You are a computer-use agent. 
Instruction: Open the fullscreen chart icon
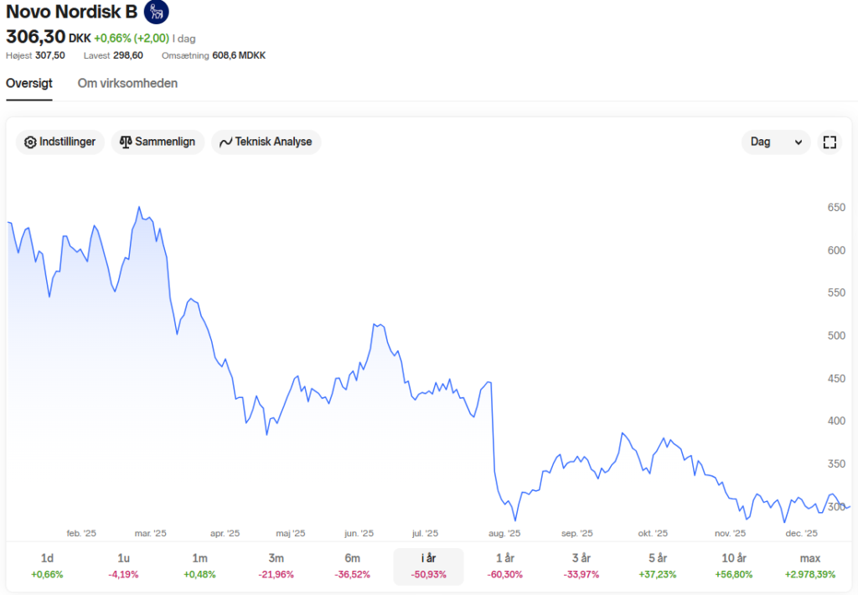[830, 142]
